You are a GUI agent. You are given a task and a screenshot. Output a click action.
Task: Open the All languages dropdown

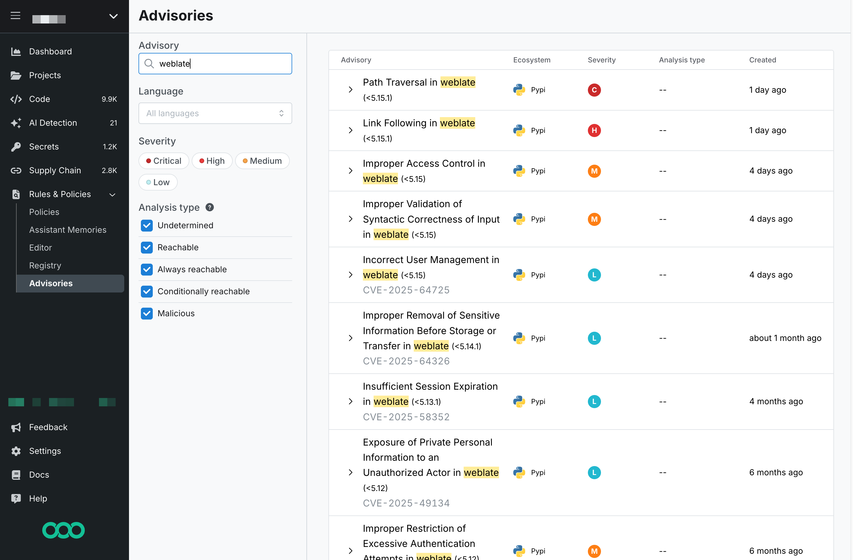coord(215,113)
